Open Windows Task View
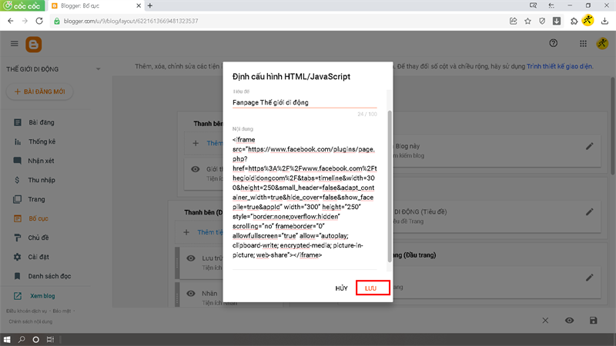This screenshot has height=346, width=616. click(x=50, y=339)
